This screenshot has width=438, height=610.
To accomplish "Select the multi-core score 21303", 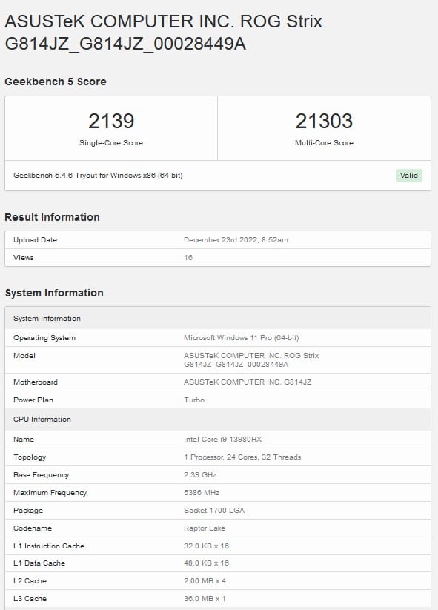I will tap(324, 121).
